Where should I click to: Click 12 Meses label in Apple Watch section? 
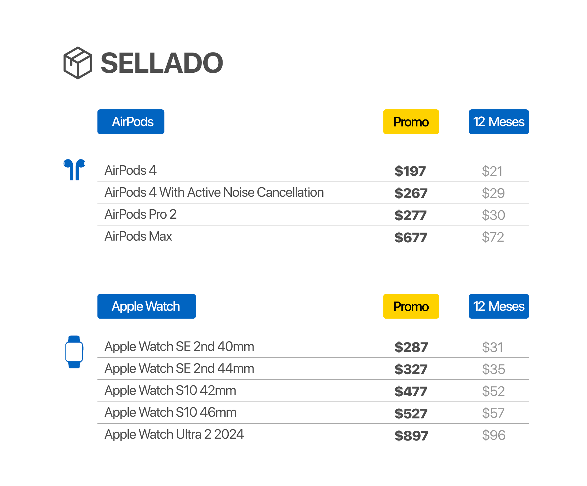[499, 306]
